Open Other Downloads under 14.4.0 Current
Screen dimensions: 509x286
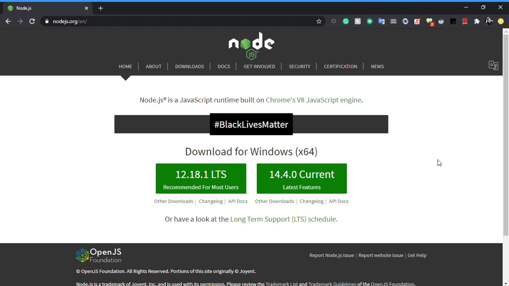click(x=274, y=201)
